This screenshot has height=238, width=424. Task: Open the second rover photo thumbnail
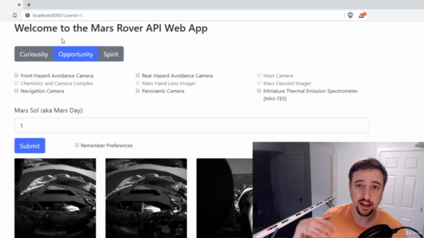[146, 198]
